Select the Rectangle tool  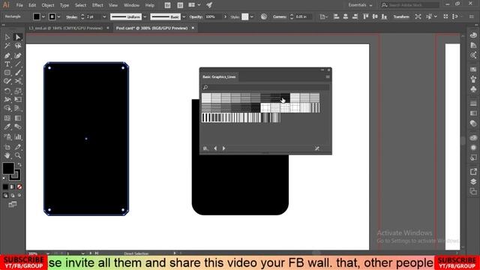pos(7,73)
